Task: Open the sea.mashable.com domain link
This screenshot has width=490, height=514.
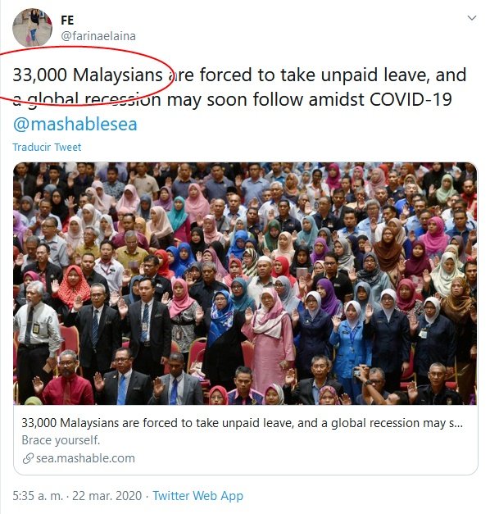Action: pos(85,458)
